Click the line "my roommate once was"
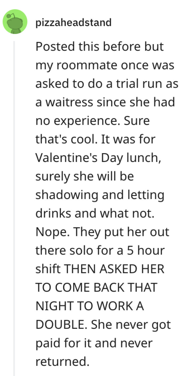Image resolution: width=187 pixels, height=376 pixels. coord(105,66)
